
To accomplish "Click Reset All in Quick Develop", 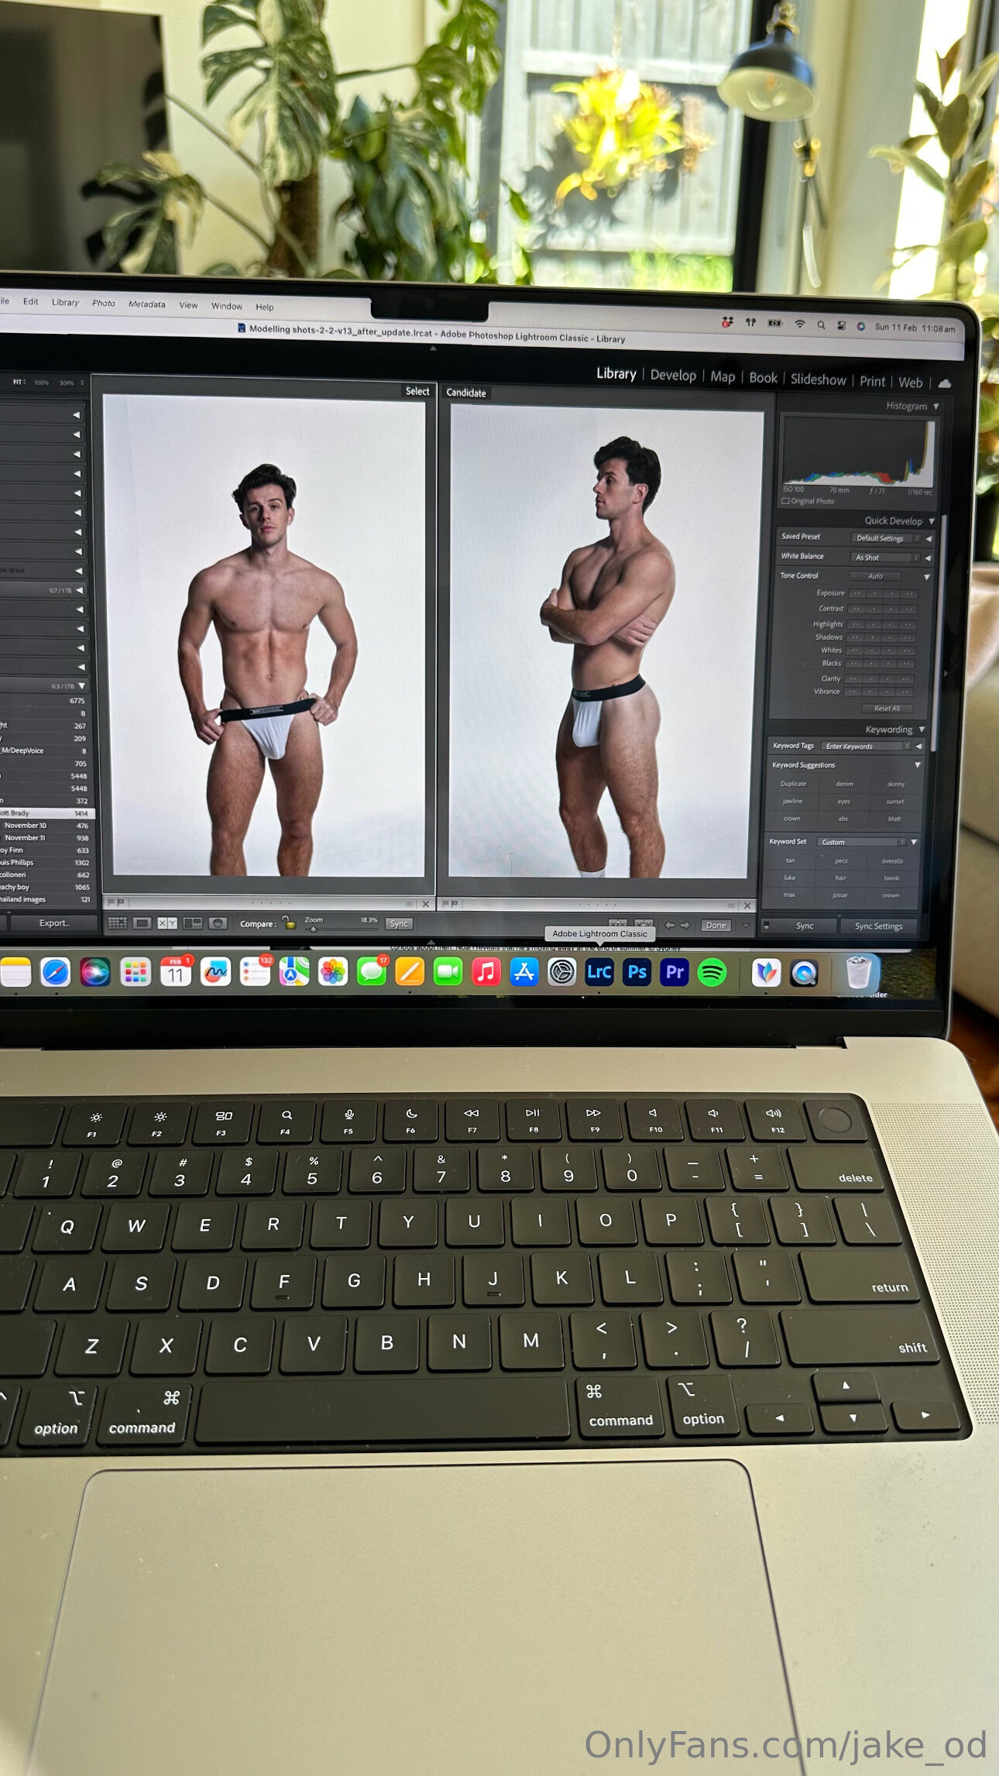I will (x=887, y=709).
